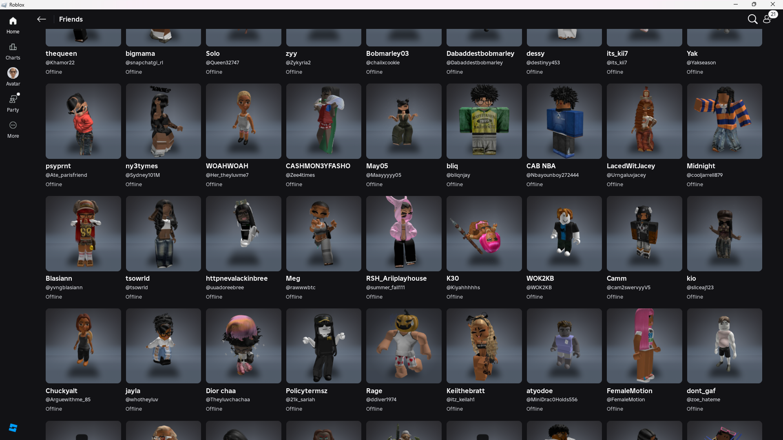The image size is (783, 440).
Task: Click the Roblox Studio logo at bottom left
Action: [x=13, y=427]
